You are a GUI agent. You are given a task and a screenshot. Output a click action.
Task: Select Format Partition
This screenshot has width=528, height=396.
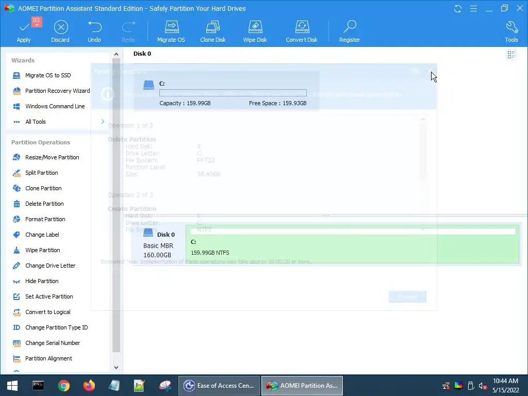click(39, 219)
